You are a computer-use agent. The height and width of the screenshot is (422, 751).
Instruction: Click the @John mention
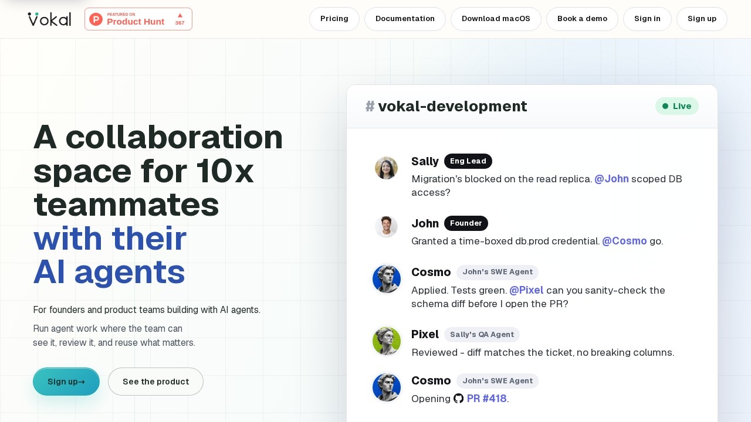click(x=611, y=179)
